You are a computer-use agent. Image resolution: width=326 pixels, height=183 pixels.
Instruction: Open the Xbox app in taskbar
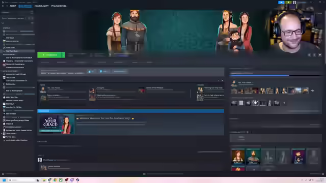(61, 180)
